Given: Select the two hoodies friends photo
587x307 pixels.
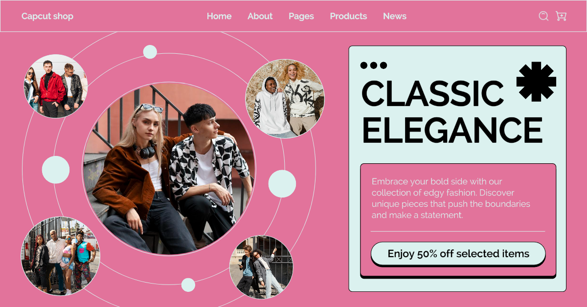Looking at the screenshot, I should pos(285,99).
